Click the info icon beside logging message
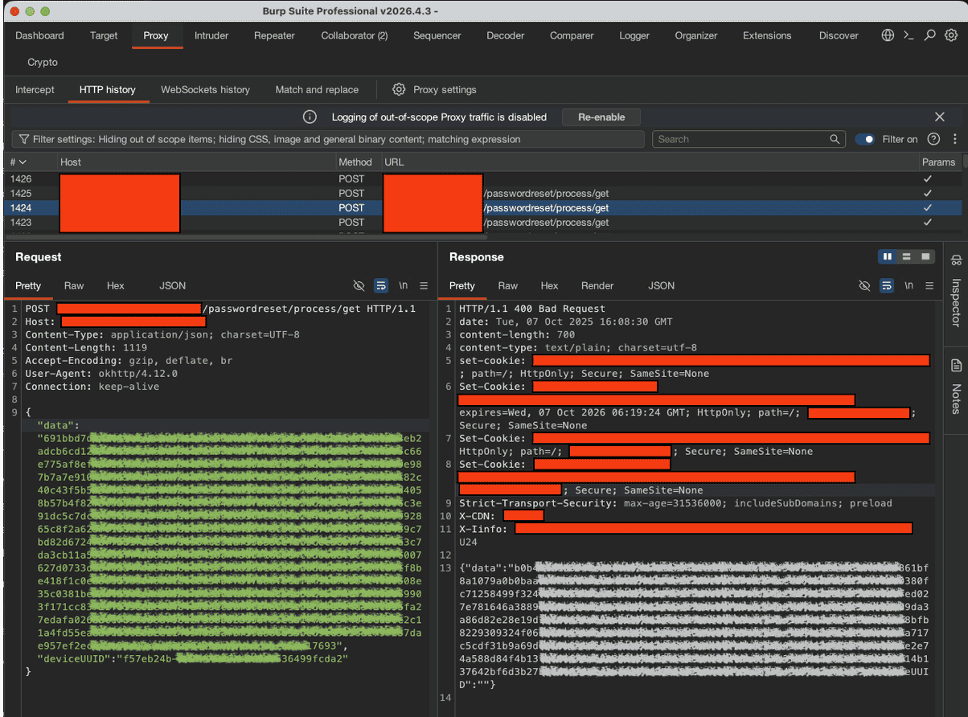This screenshot has width=968, height=717. pos(310,117)
